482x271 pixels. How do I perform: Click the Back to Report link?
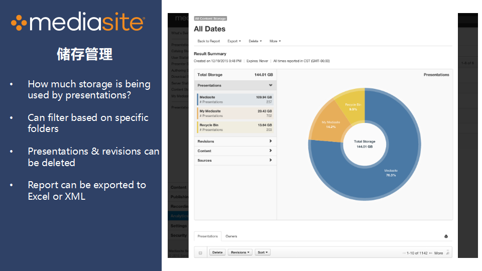[x=208, y=41]
